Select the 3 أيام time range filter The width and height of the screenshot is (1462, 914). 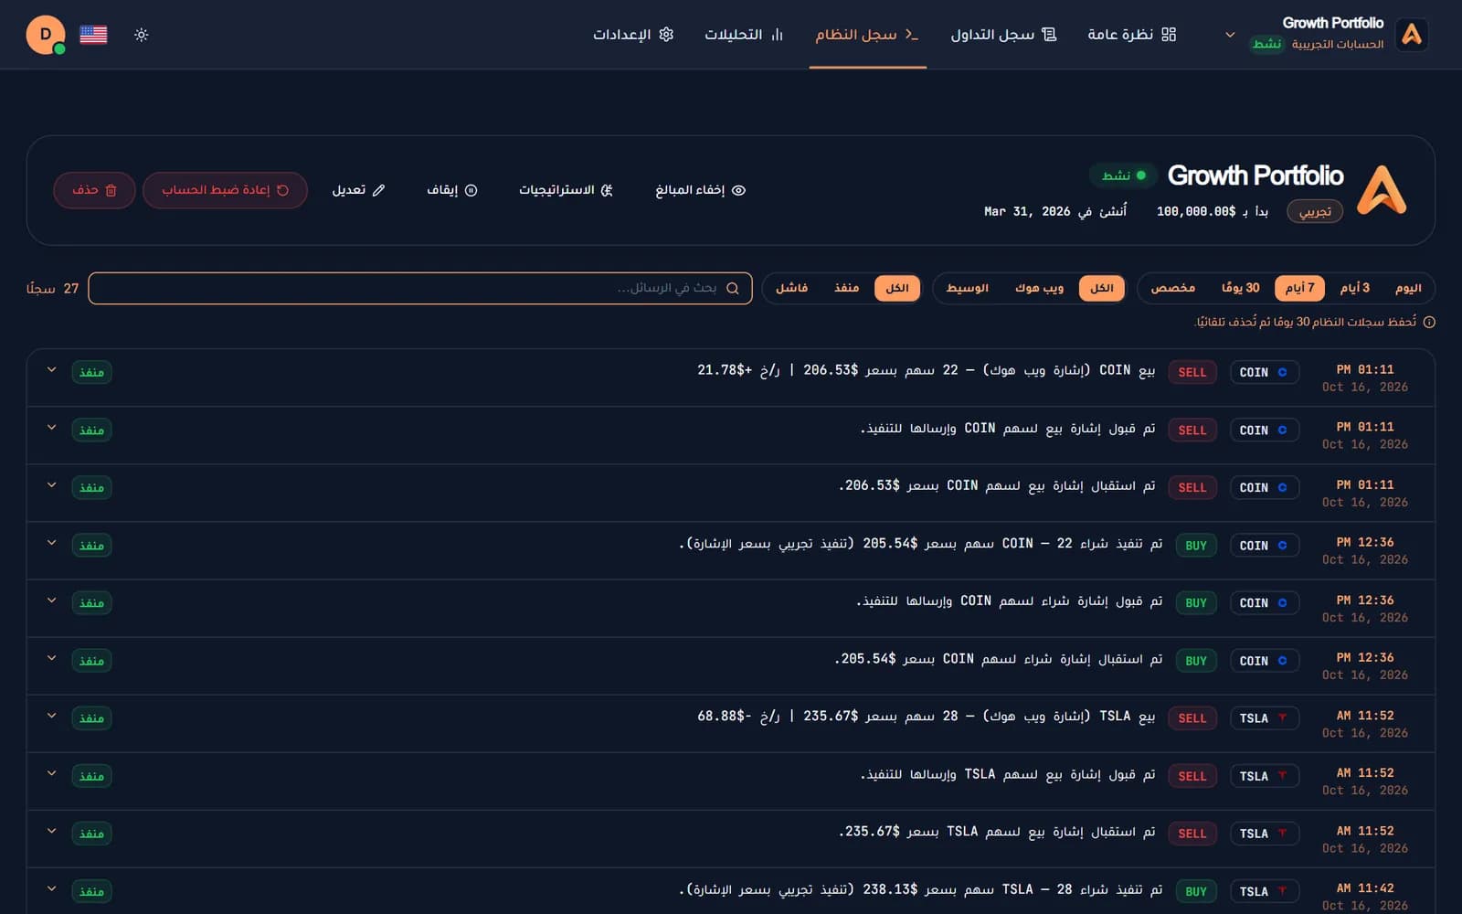point(1355,288)
